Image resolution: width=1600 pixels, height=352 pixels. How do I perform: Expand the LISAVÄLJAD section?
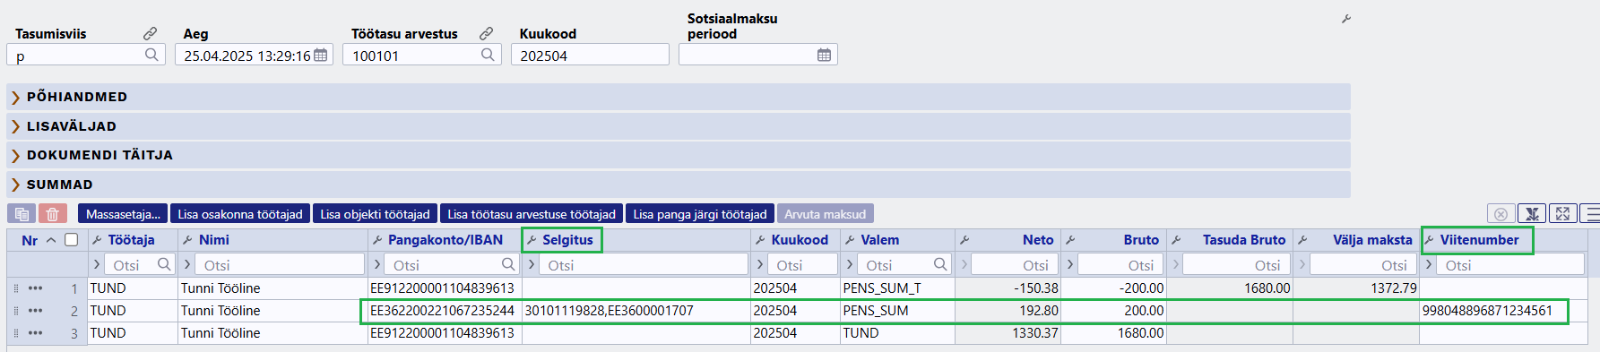pos(679,126)
